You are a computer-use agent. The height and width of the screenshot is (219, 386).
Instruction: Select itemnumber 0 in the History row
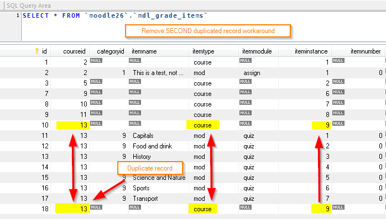[380, 157]
